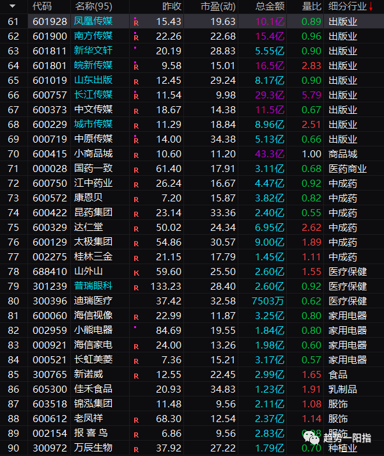Select stock name 佳禾食品

point(93,389)
